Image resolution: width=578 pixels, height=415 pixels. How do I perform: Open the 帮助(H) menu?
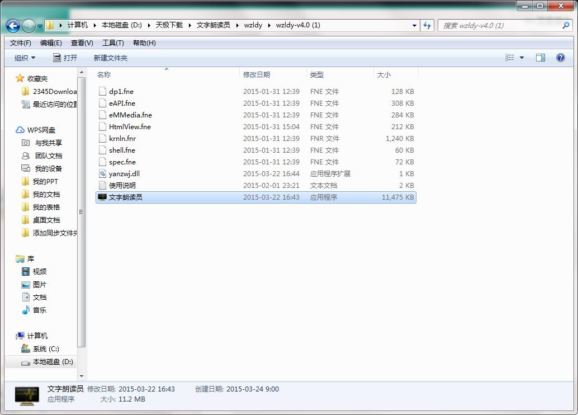click(x=144, y=43)
